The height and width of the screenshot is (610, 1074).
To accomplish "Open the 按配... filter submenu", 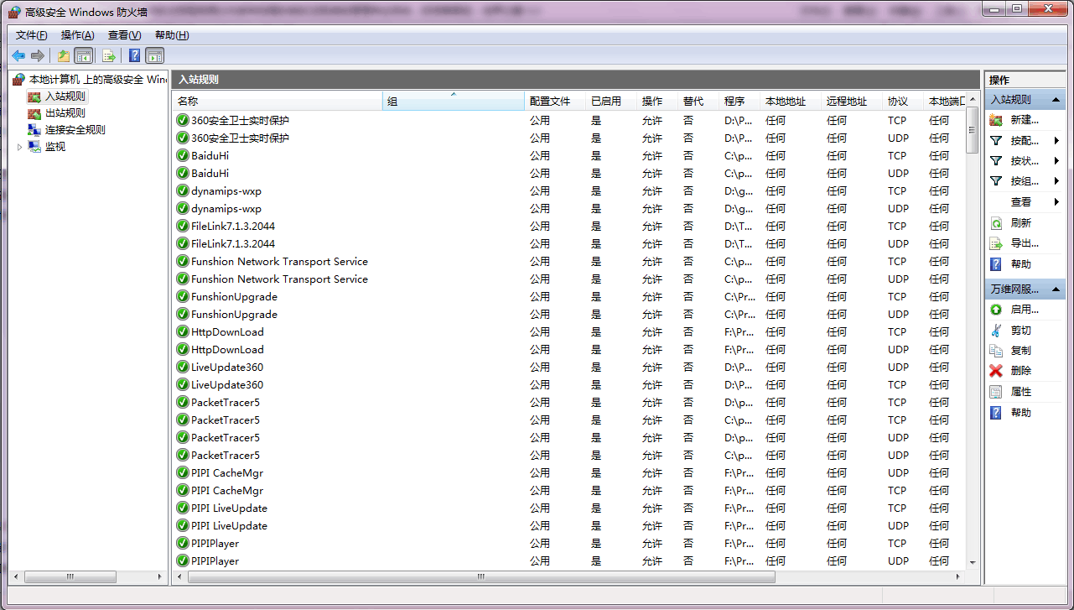I will coord(1025,141).
